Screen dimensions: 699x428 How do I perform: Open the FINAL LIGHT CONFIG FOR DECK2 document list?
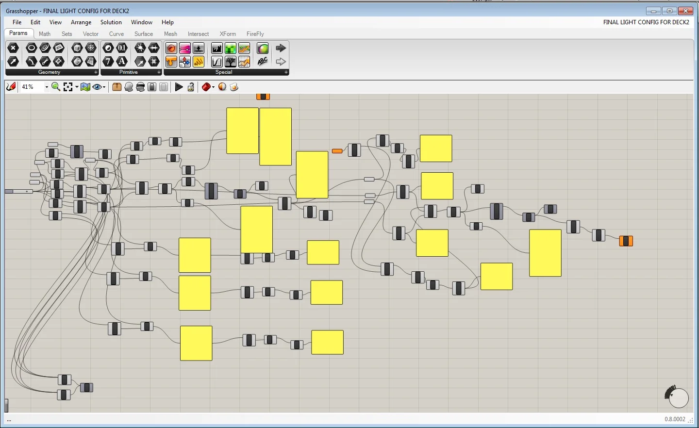[646, 22]
